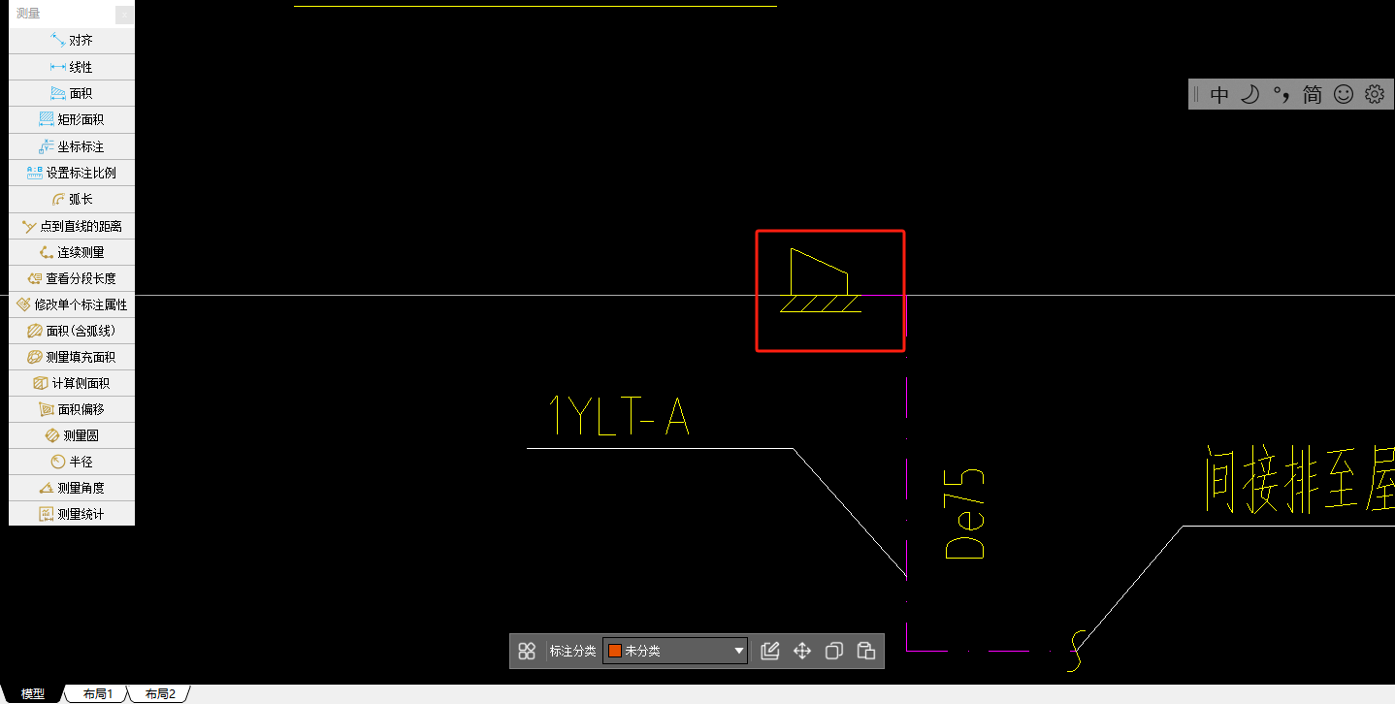Click the 1YLT-A label text in drawing
The image size is (1395, 704).
[619, 415]
